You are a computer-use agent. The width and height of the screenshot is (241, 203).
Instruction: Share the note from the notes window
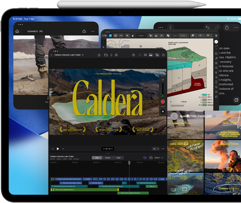pos(227,27)
